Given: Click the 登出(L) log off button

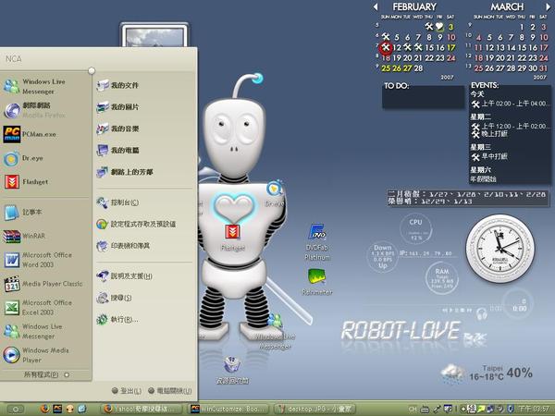Looking at the screenshot, I should coord(127,390).
